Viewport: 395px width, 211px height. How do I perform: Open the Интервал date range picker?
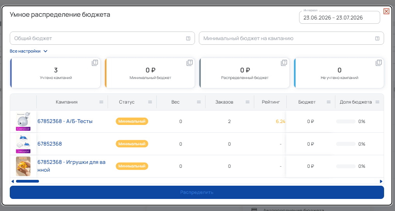coord(339,18)
